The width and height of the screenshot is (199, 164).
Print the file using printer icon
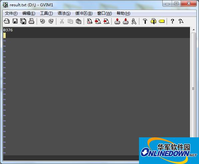(31, 21)
